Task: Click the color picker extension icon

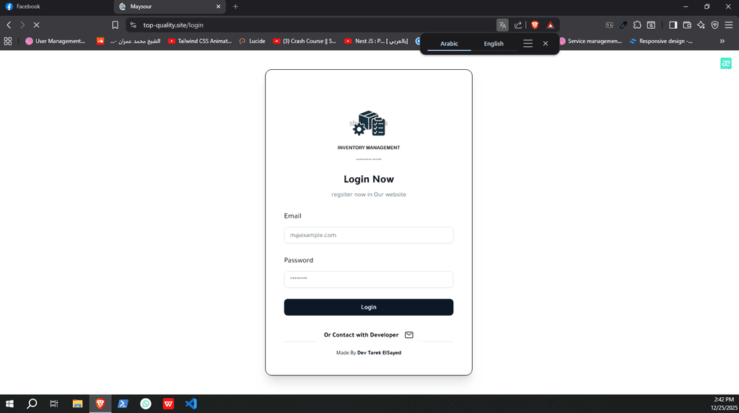Action: 624,25
